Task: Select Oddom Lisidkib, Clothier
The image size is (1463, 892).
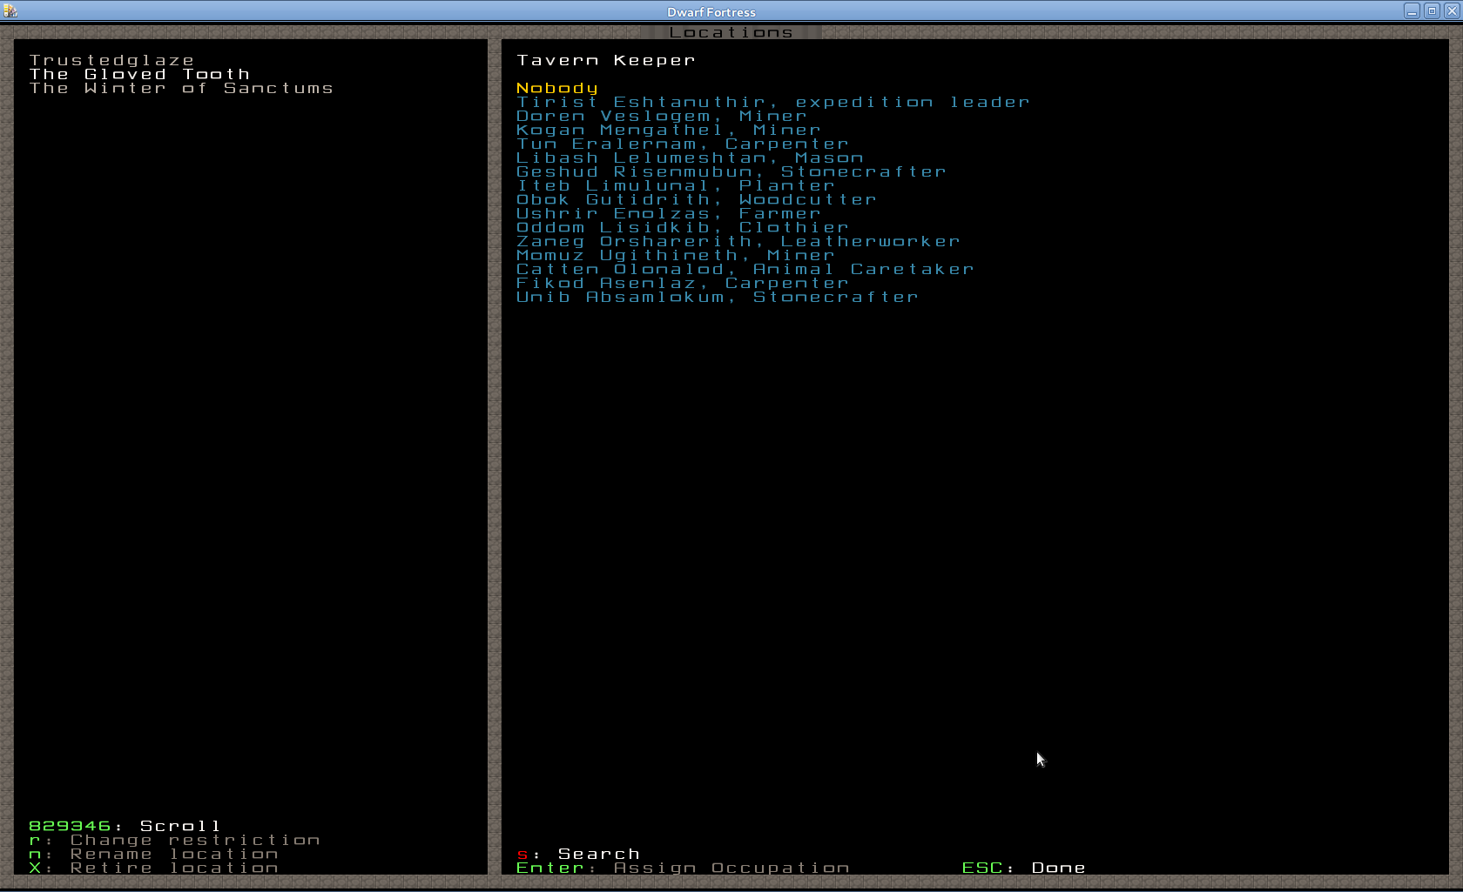Action: point(682,228)
